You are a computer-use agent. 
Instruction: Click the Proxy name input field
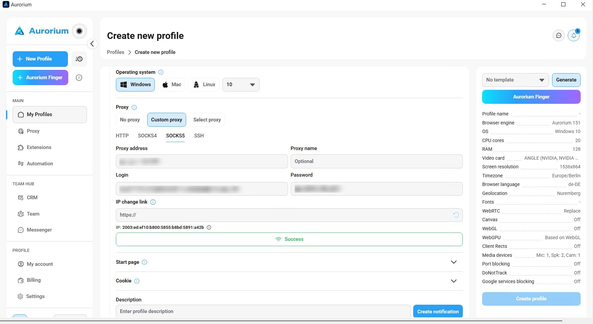[377, 161]
